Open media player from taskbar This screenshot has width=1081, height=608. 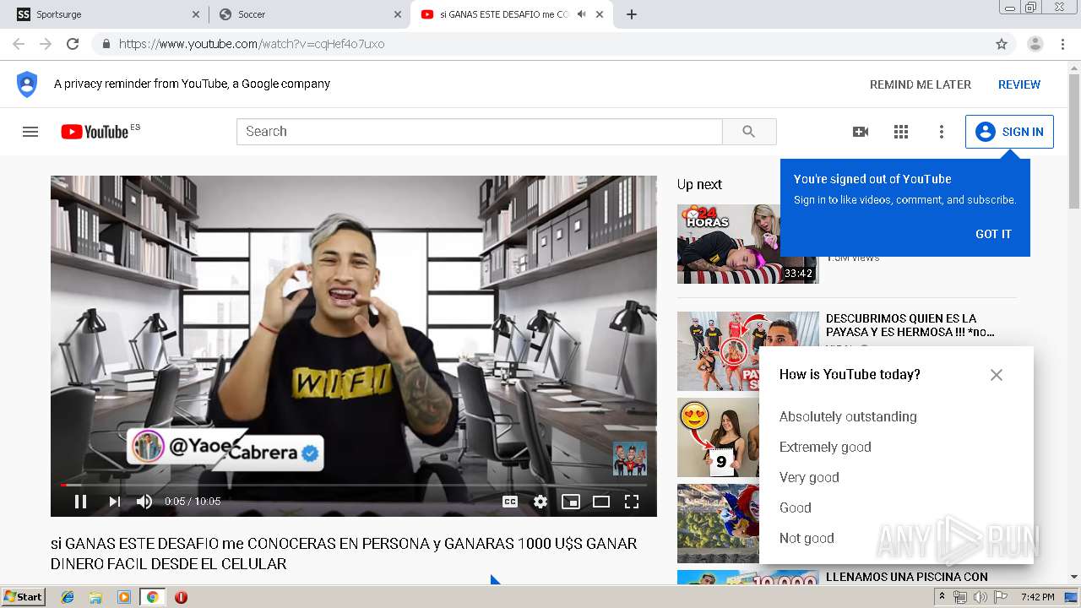pyautogui.click(x=124, y=597)
